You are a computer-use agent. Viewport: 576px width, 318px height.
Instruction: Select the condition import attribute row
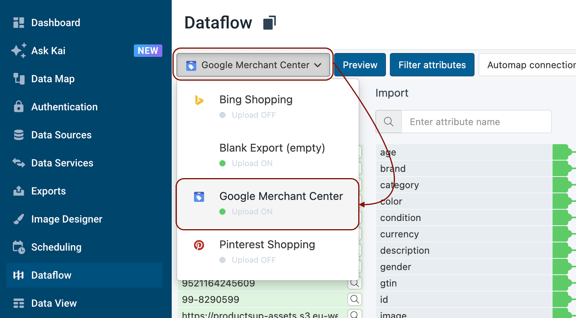(x=464, y=218)
